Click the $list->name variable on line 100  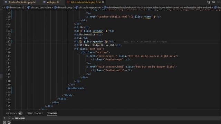tap(143, 17)
